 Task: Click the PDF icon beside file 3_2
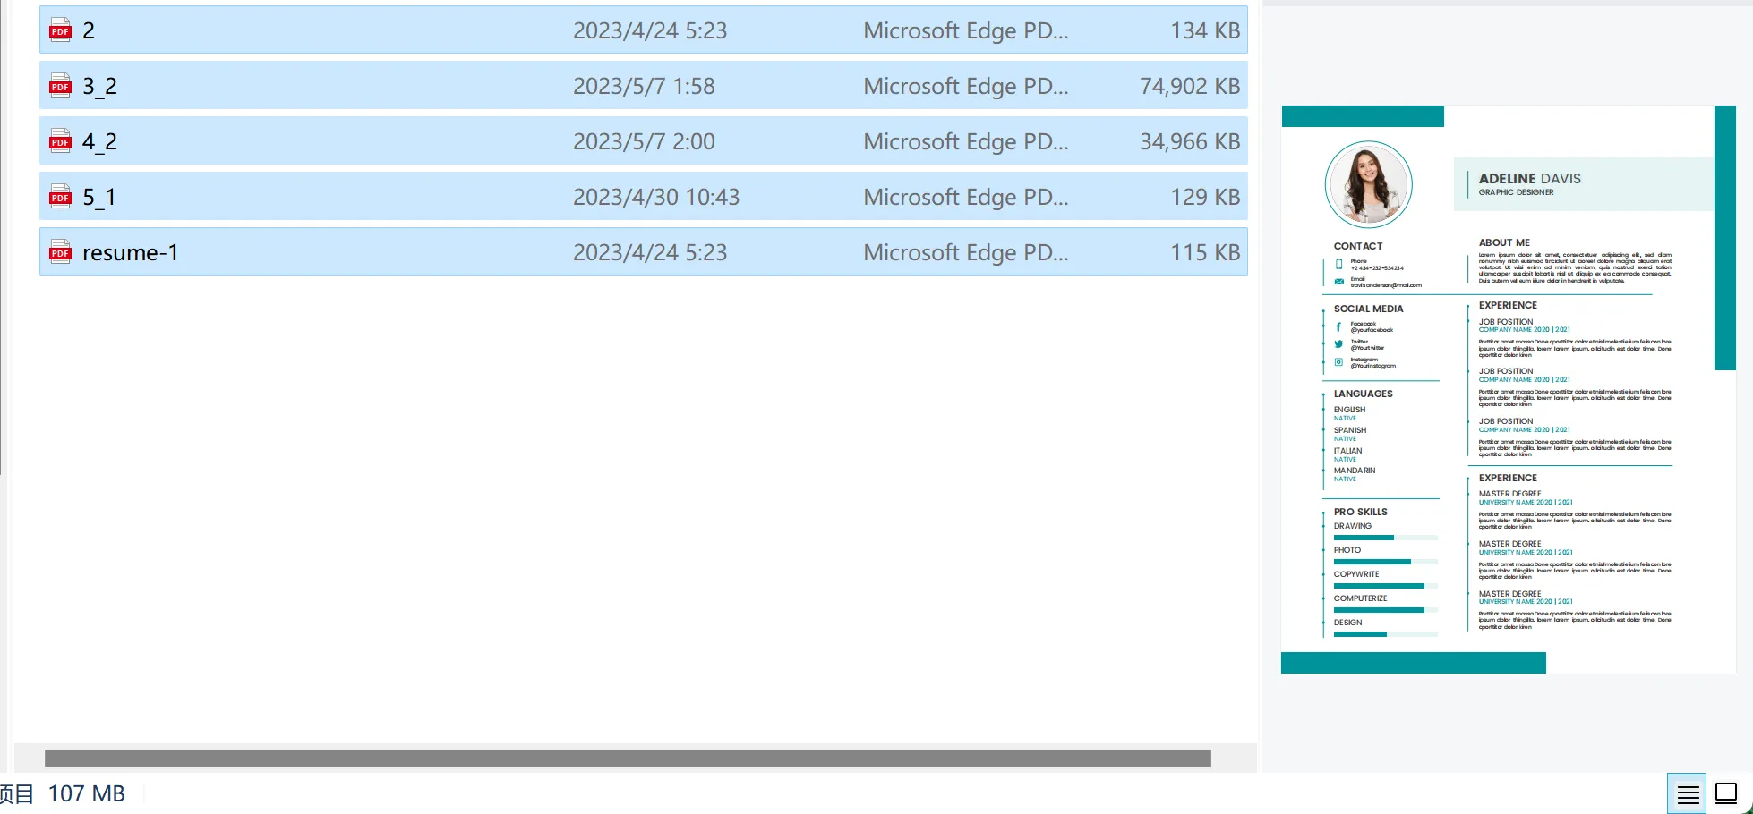click(x=59, y=85)
